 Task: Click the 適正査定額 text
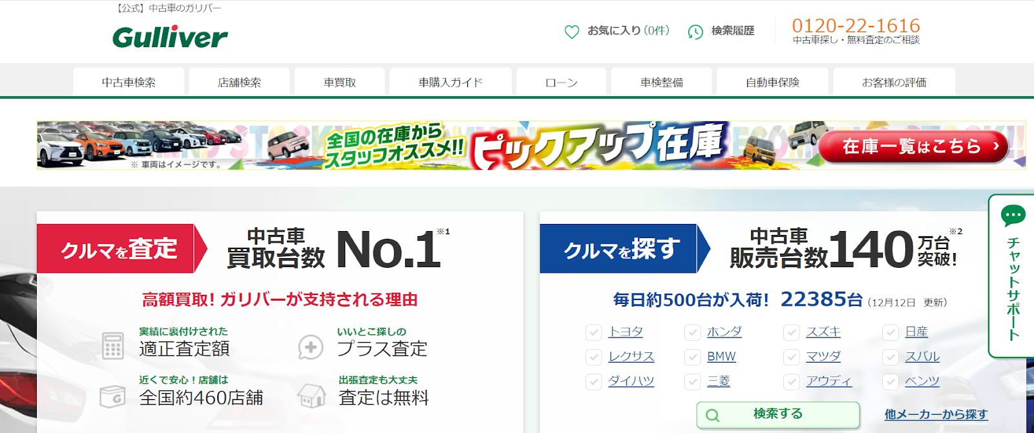[x=184, y=349]
